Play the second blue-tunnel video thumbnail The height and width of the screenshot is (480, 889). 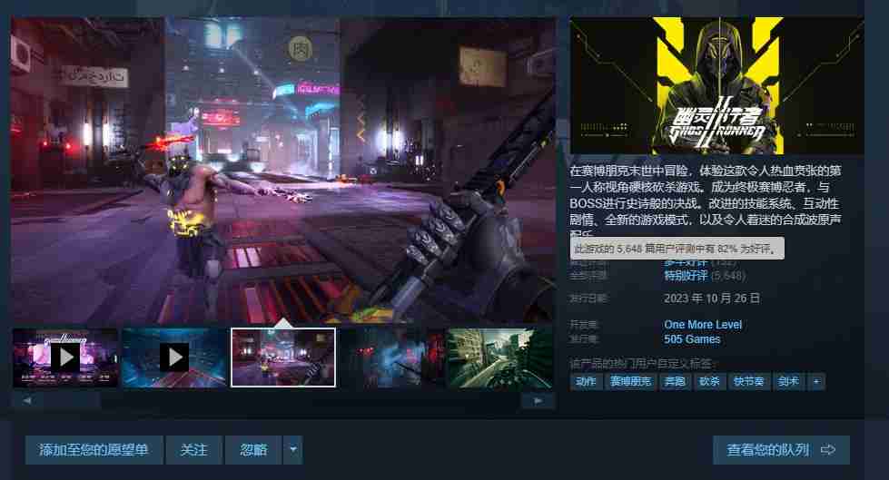174,358
